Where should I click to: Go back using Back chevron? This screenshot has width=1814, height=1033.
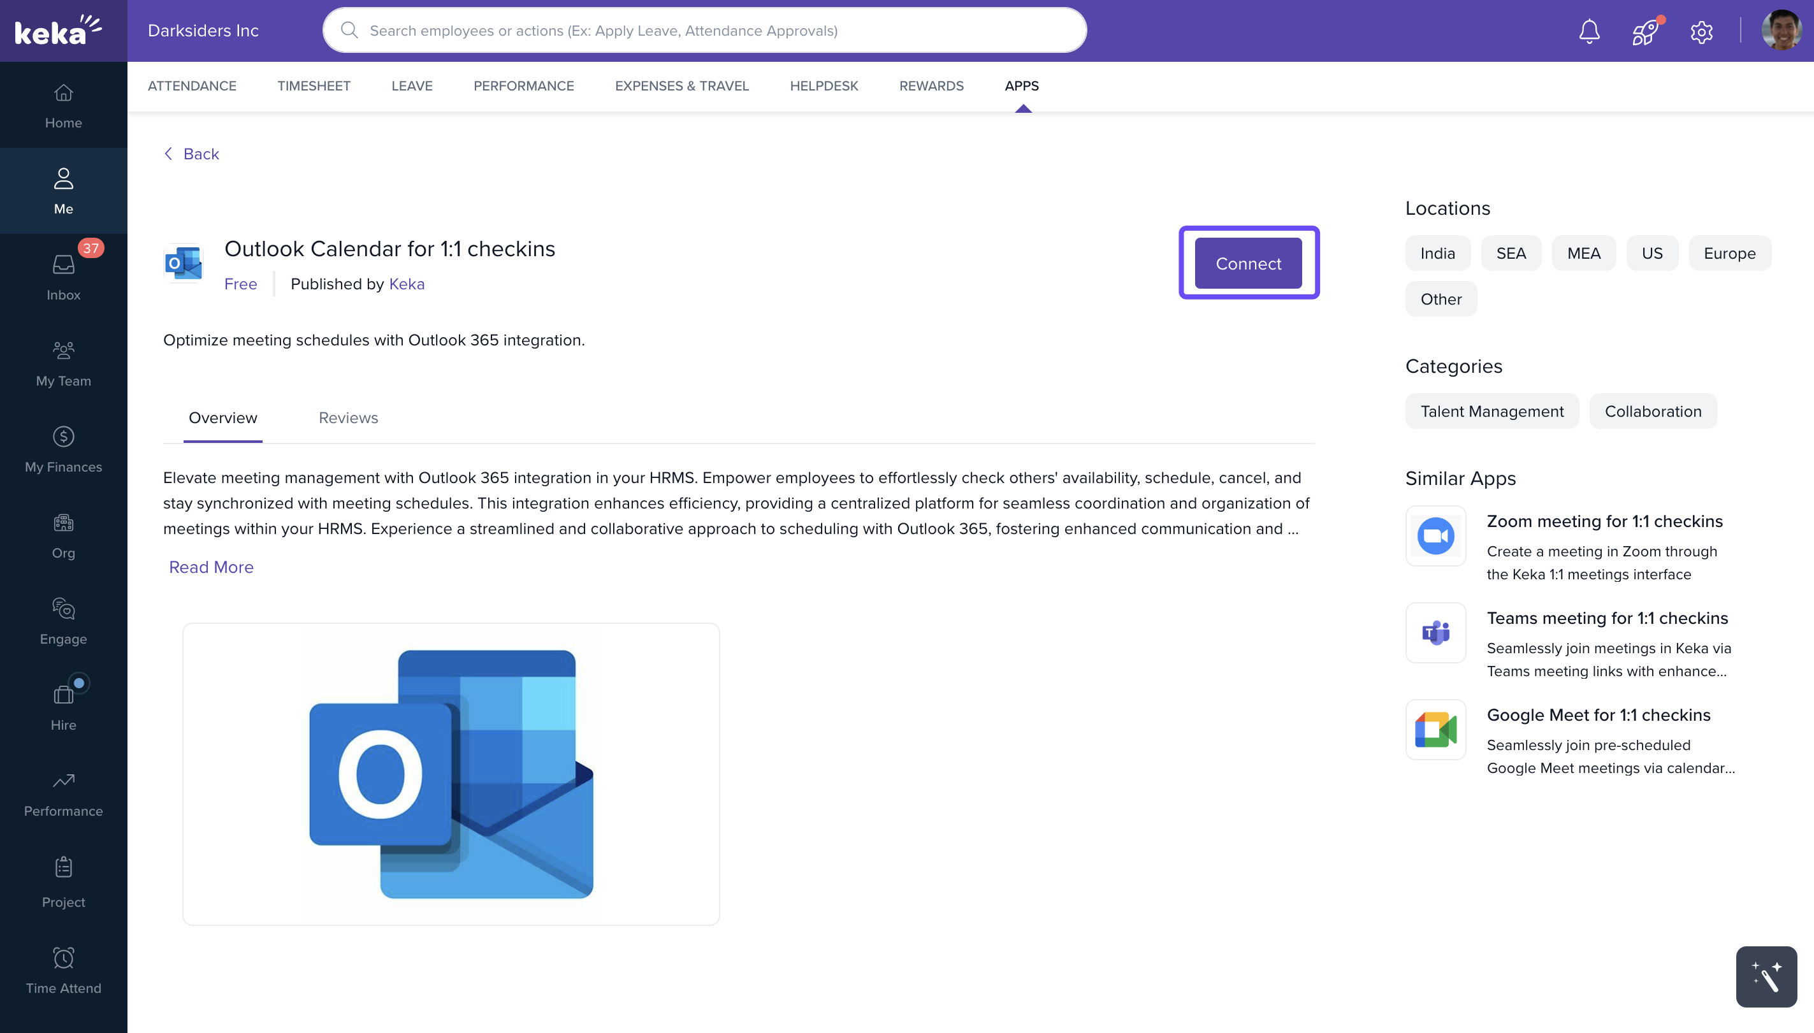click(x=192, y=154)
